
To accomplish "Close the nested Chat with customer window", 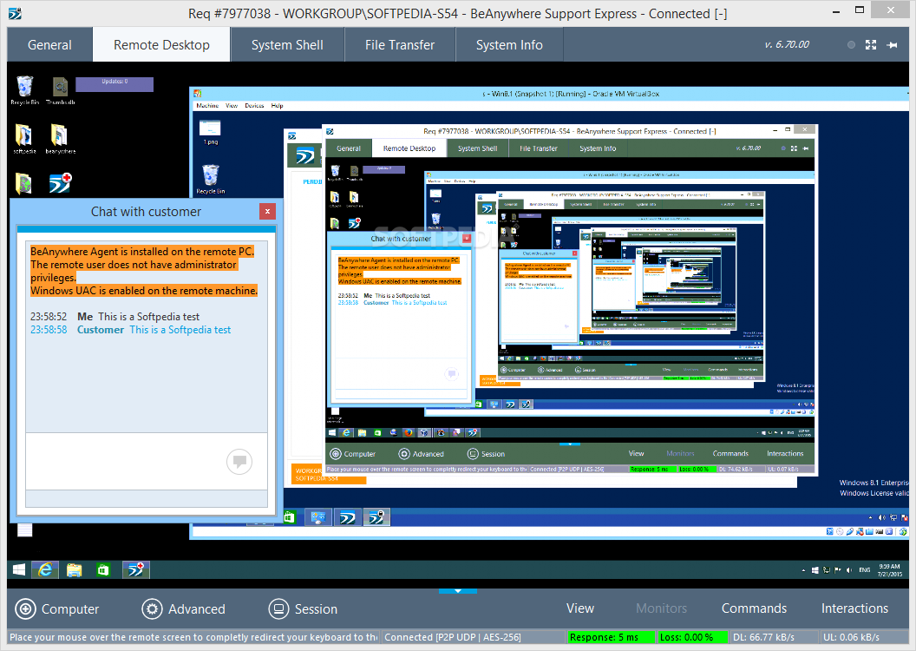I will click(466, 239).
